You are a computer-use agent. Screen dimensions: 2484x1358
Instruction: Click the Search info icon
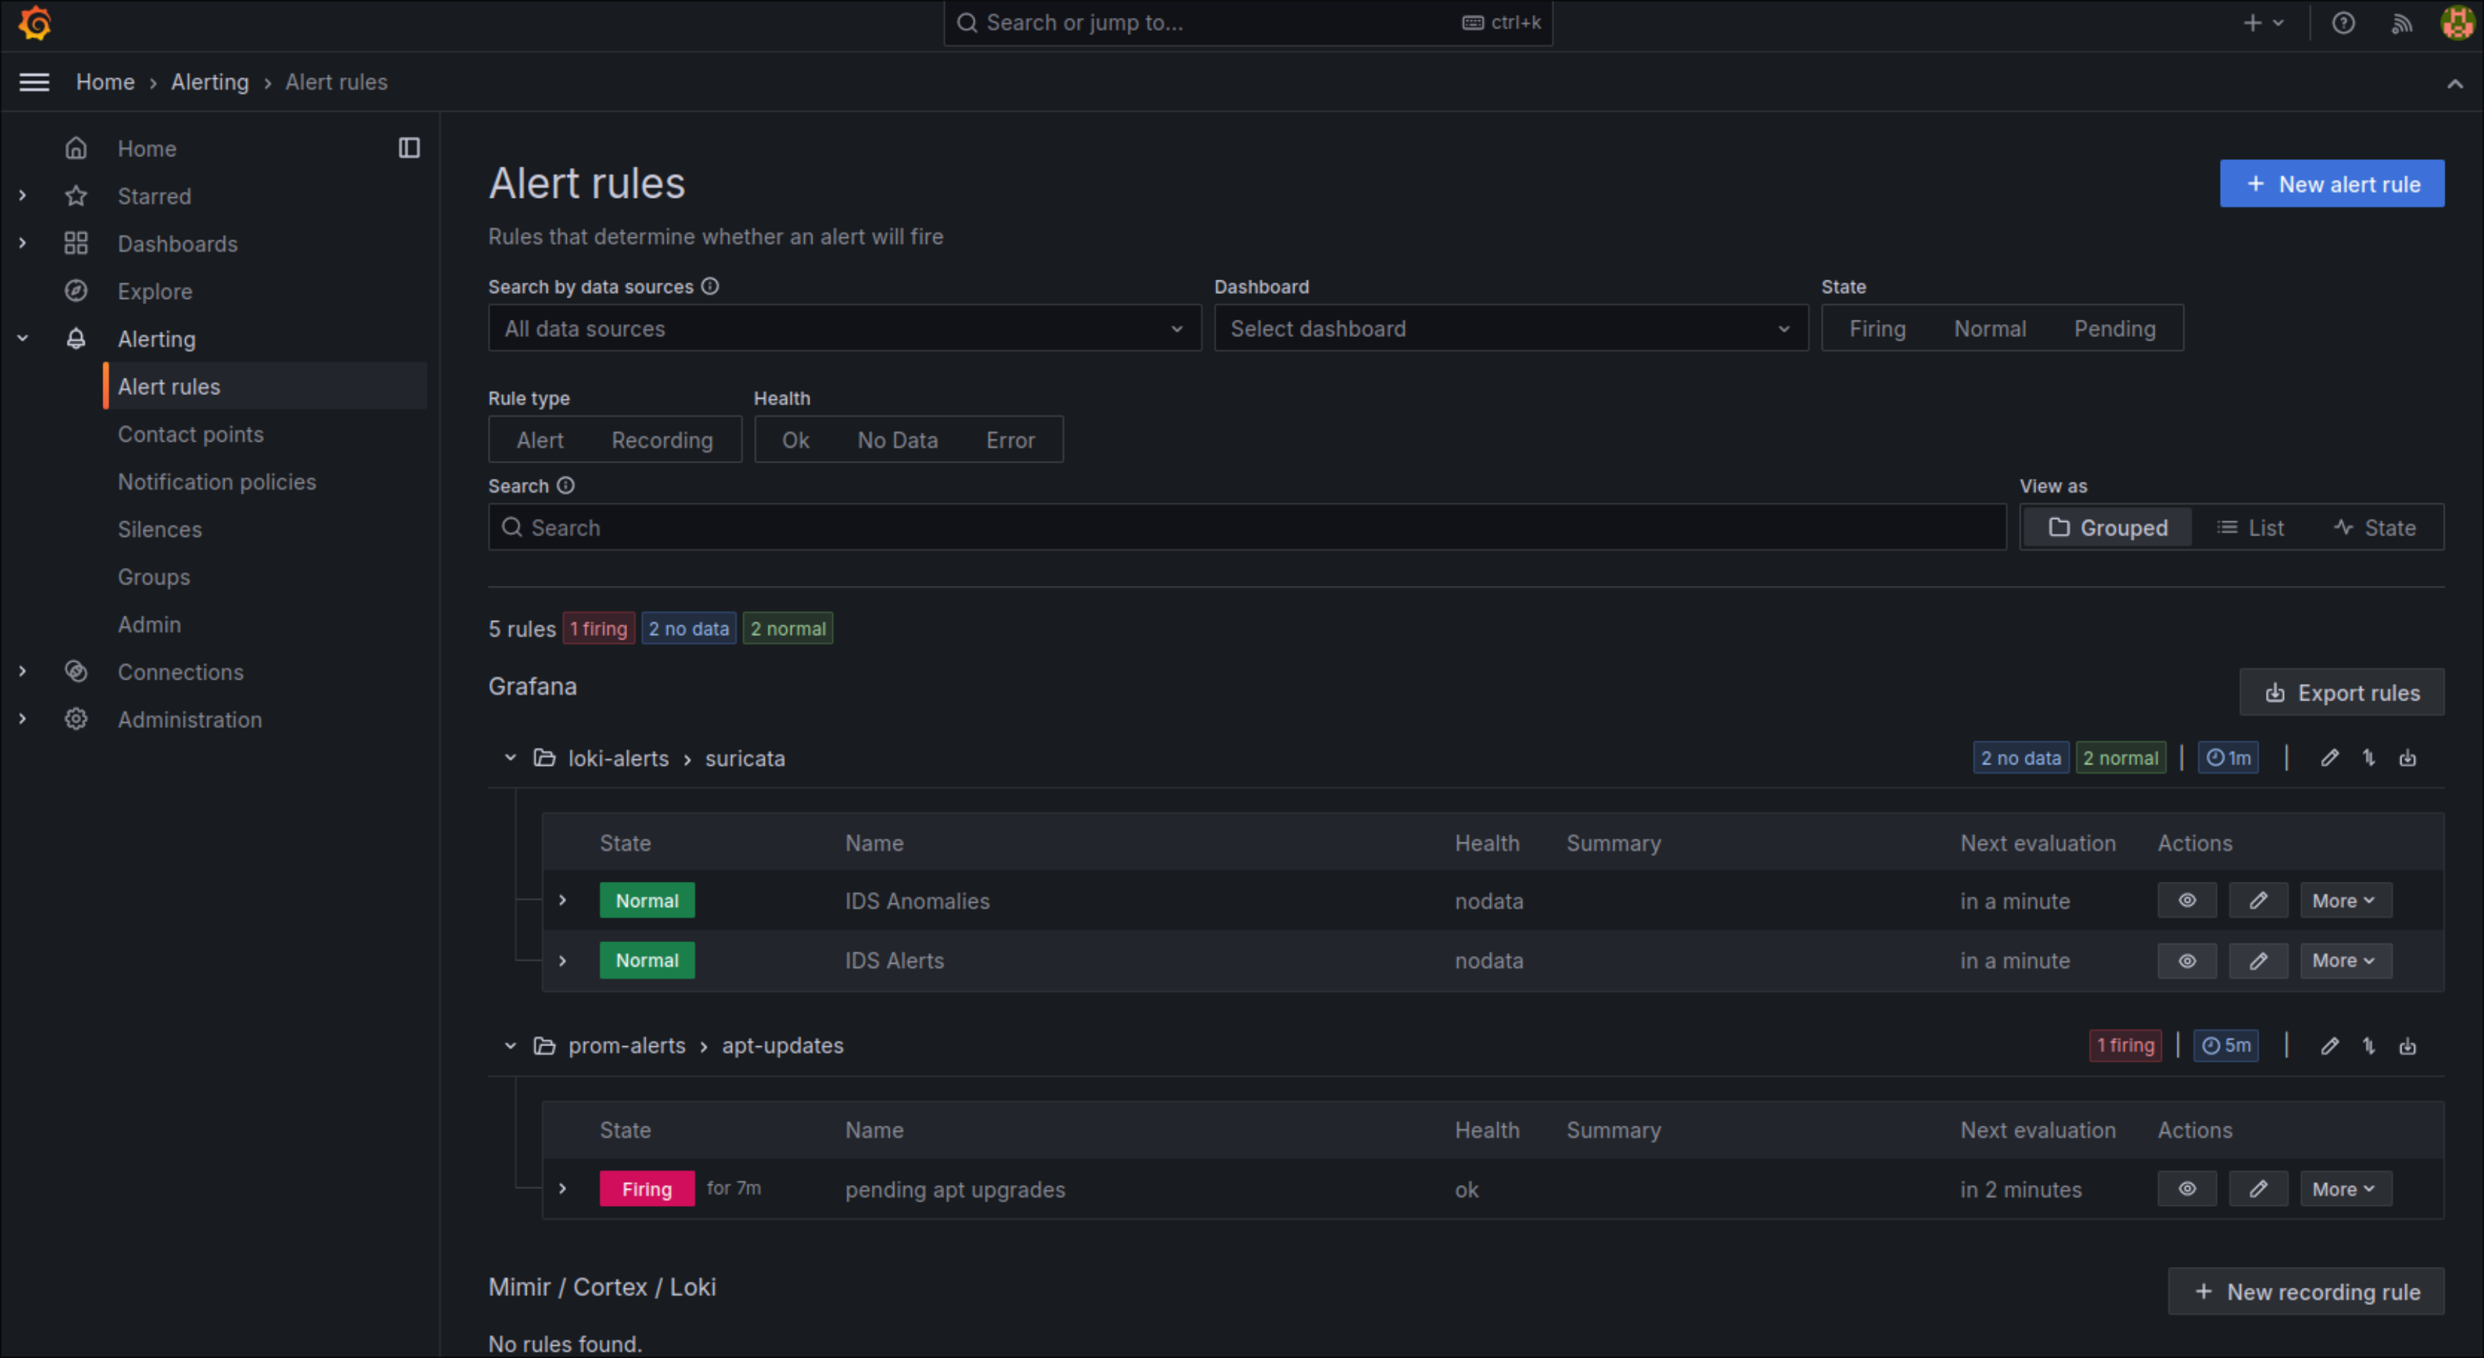(566, 485)
